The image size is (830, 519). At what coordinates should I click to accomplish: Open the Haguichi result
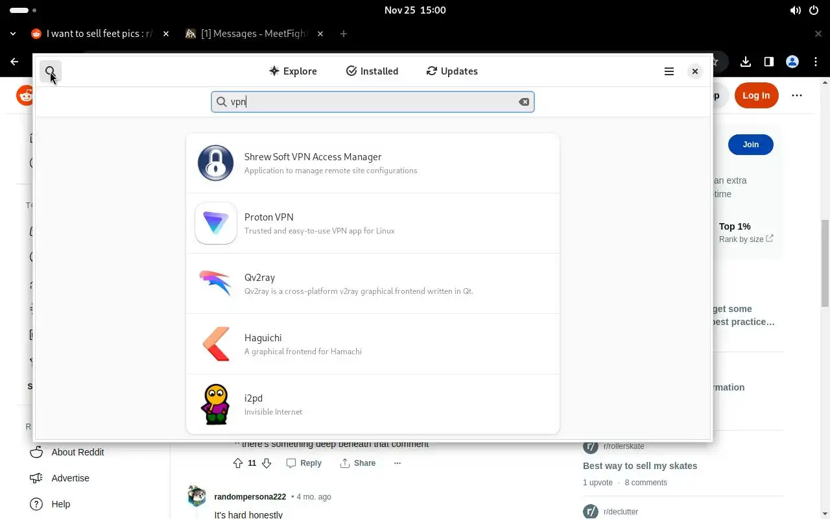pyautogui.click(x=372, y=344)
